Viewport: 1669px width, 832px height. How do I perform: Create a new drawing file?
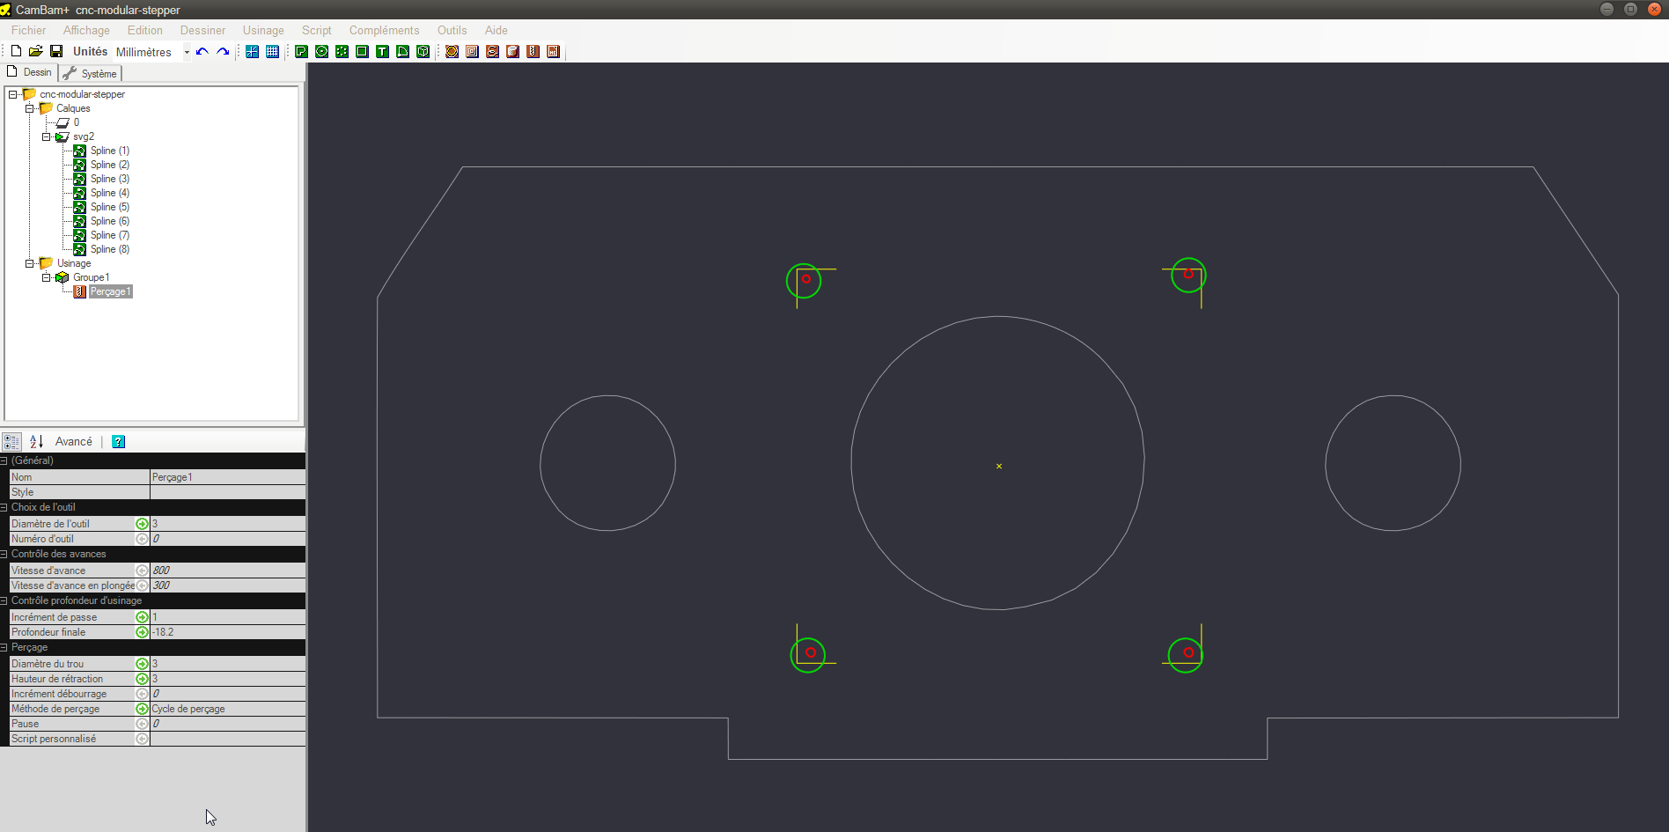(14, 51)
